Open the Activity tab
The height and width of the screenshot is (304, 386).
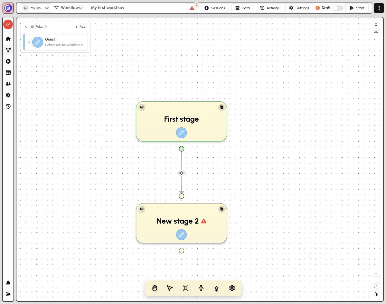pyautogui.click(x=269, y=8)
